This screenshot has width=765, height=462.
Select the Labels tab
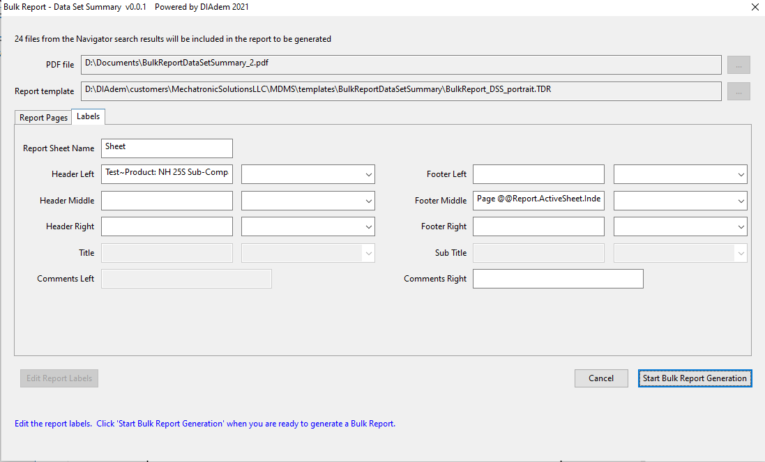tap(88, 116)
